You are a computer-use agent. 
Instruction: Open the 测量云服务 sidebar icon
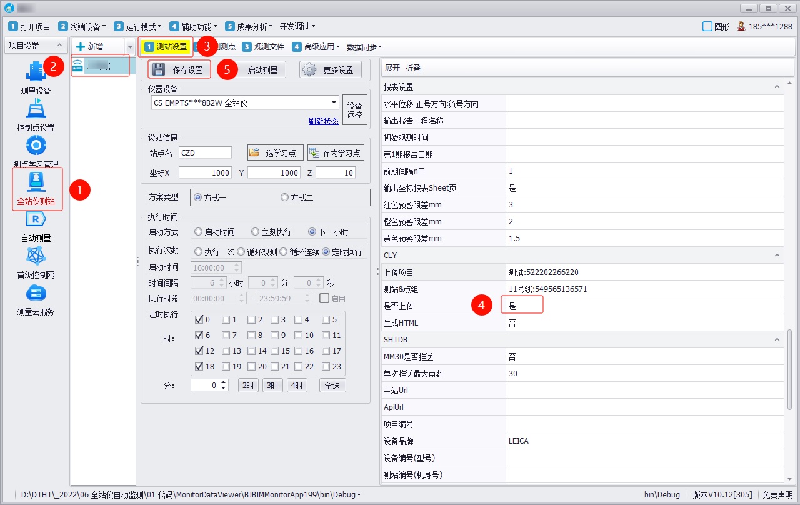(x=36, y=297)
